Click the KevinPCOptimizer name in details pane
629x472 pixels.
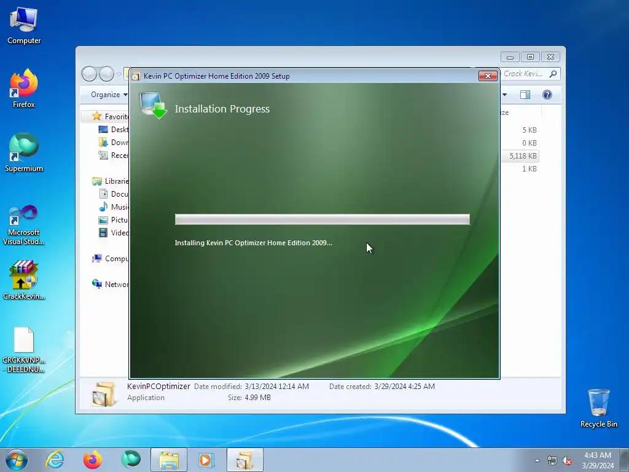pos(158,386)
